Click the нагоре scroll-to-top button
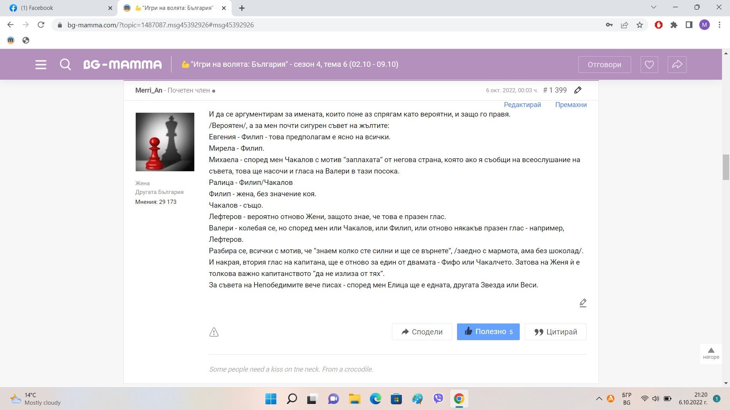This screenshot has width=730, height=410. pos(711,353)
